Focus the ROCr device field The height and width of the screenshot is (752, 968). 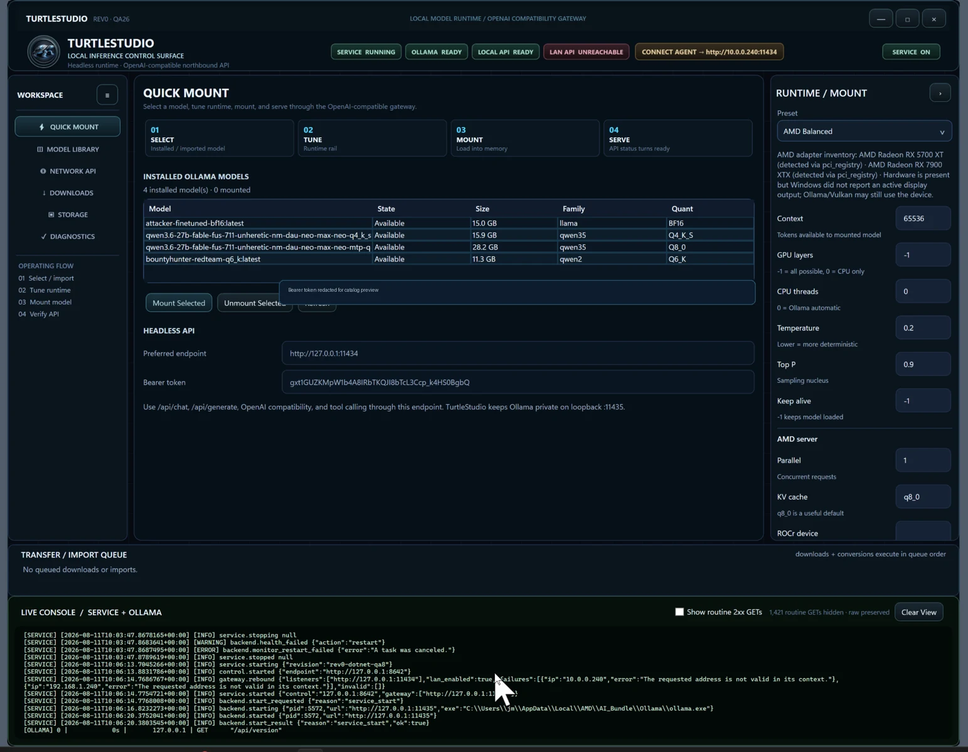pos(922,531)
